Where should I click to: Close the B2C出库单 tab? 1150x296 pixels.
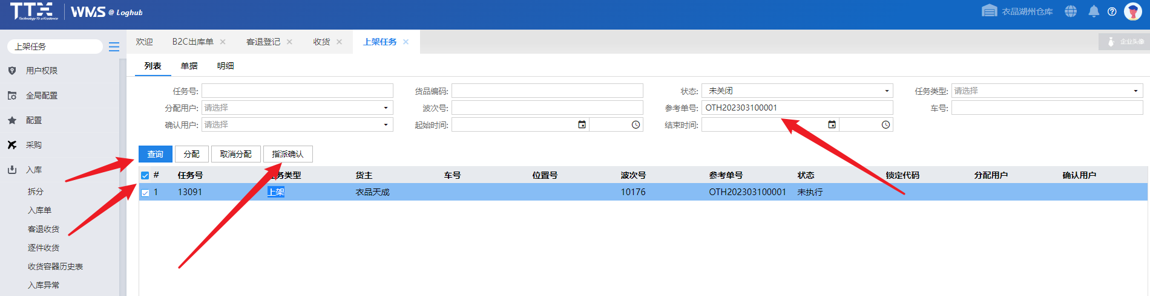(223, 42)
